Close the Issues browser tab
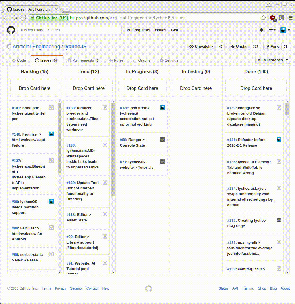The height and width of the screenshot is (304, 295). 56,9
